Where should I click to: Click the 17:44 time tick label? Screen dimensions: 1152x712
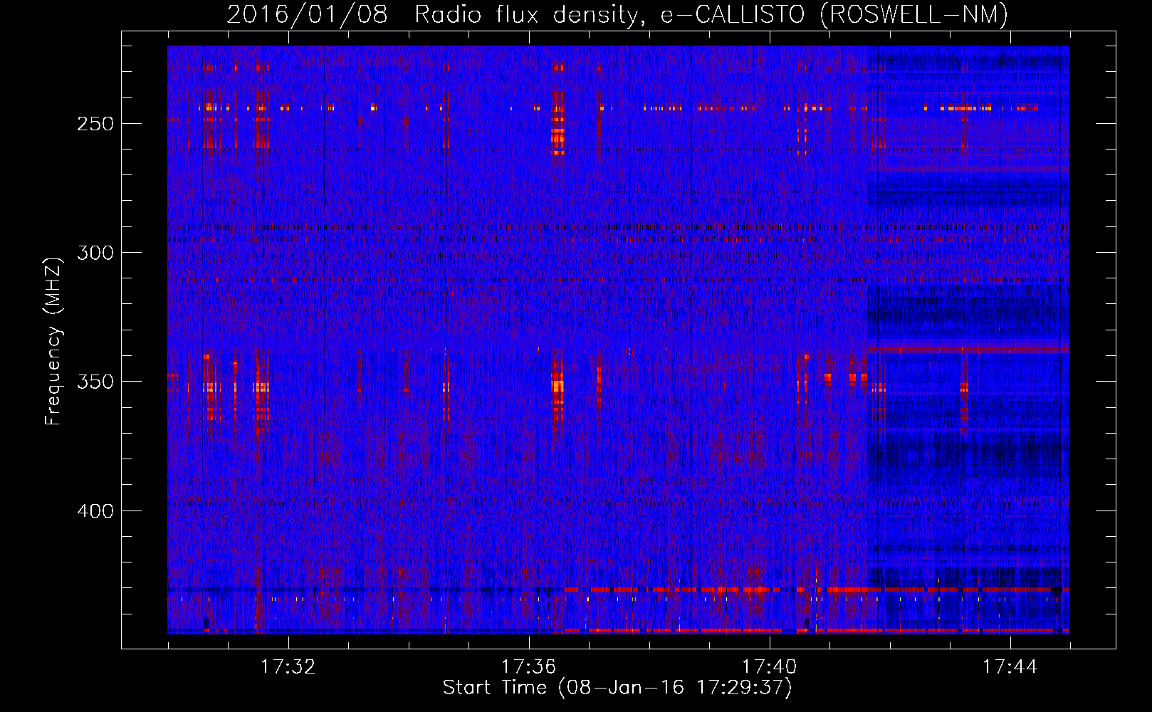(x=1010, y=667)
